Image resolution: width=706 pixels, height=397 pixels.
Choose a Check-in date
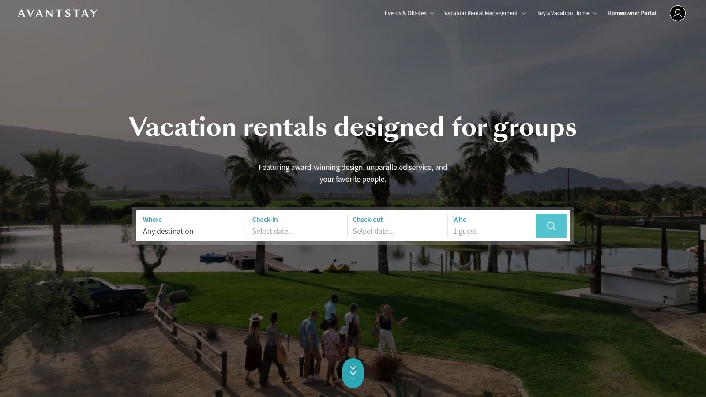pos(297,226)
